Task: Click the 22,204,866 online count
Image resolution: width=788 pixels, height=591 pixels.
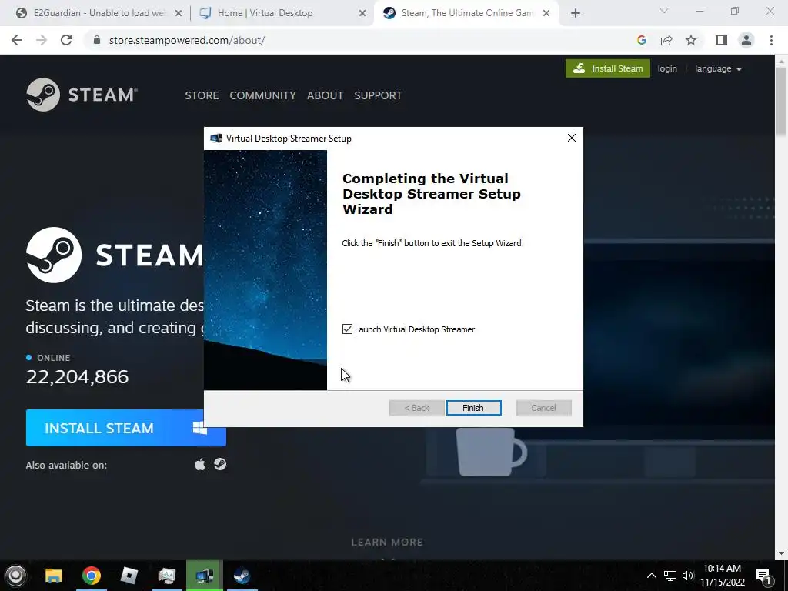Action: pyautogui.click(x=78, y=377)
